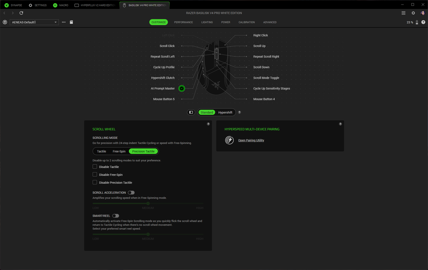Screen dimensions: 428x270
Task: Click the Smart-Reel speed slider handle
Action: 148,234
